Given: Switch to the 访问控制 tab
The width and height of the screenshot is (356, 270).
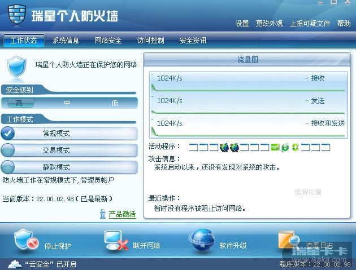Looking at the screenshot, I should [150, 41].
